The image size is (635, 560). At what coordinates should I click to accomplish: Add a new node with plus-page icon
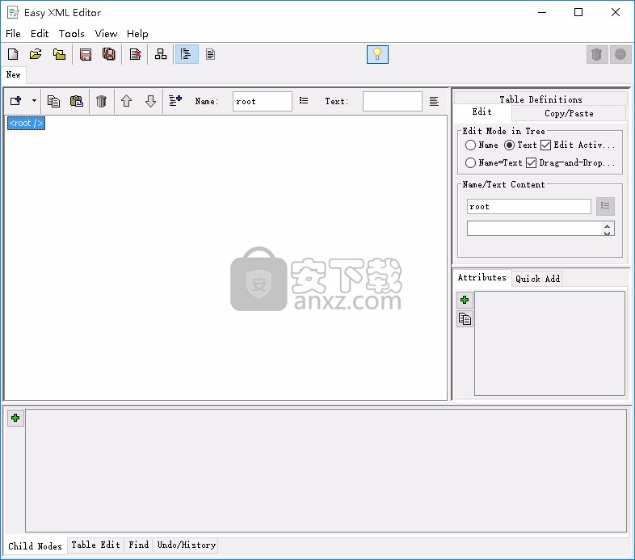point(16,101)
